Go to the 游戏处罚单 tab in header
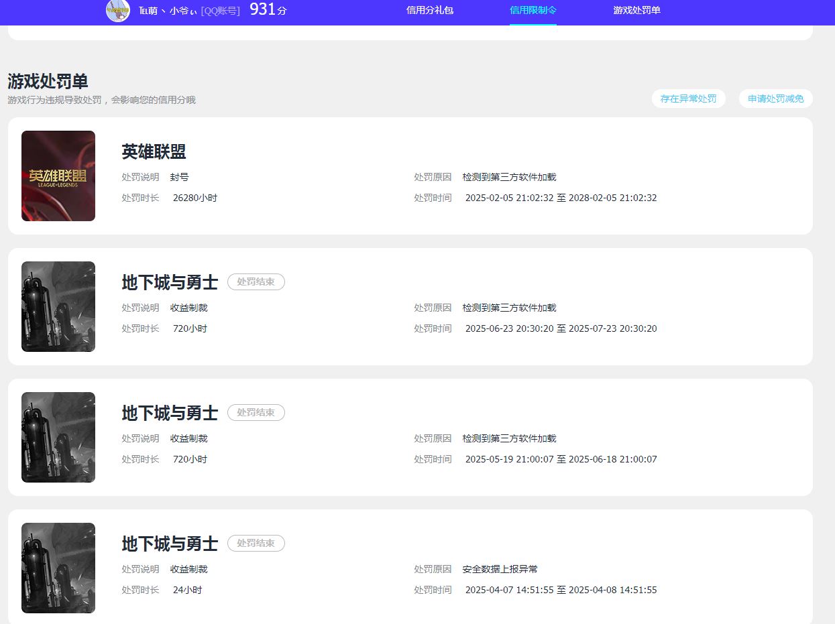Screen dimensions: 835x624 point(636,11)
